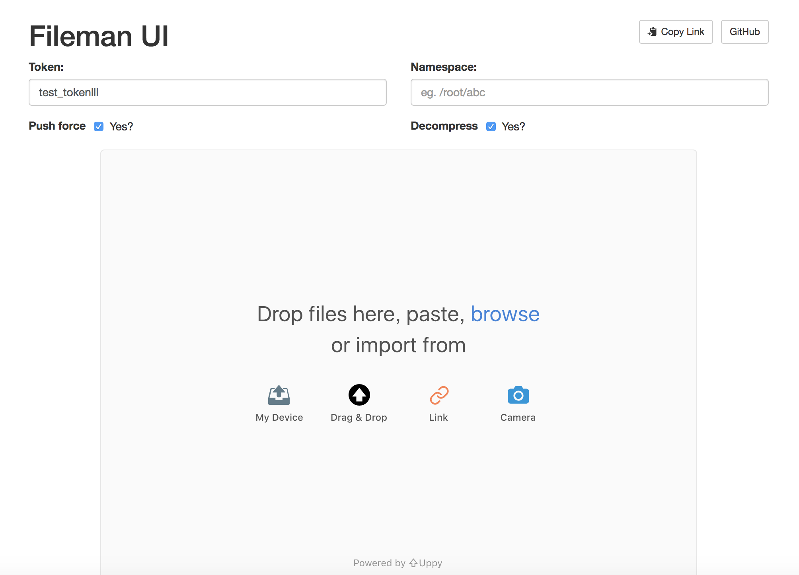Uncheck the Push force checkbox
This screenshot has height=575, width=799.
99,126
